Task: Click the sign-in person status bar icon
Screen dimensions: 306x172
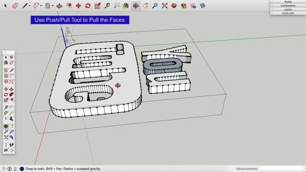Action: [x=15, y=169]
